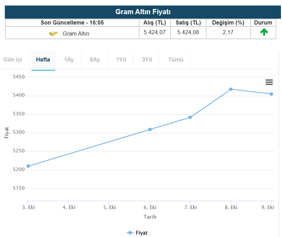The height and width of the screenshot is (237, 282).
Task: Choose the 6Ay time range tab
Action: tap(95, 60)
